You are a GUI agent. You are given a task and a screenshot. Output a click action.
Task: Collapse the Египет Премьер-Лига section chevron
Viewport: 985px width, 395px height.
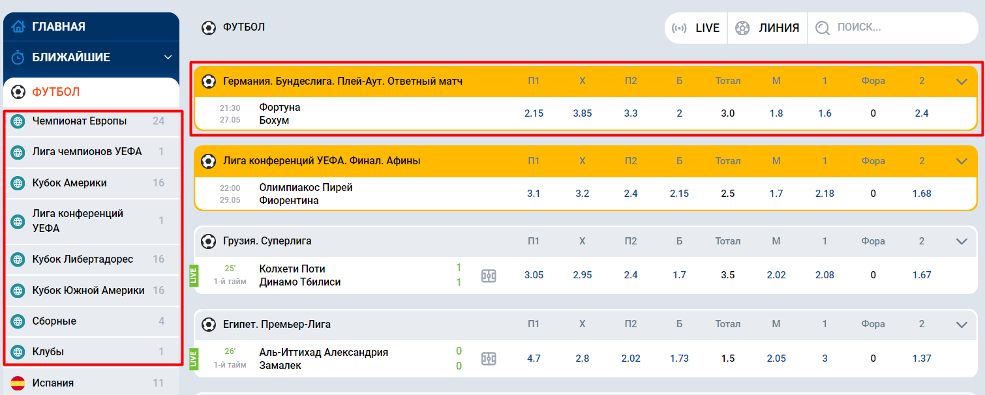(x=962, y=325)
